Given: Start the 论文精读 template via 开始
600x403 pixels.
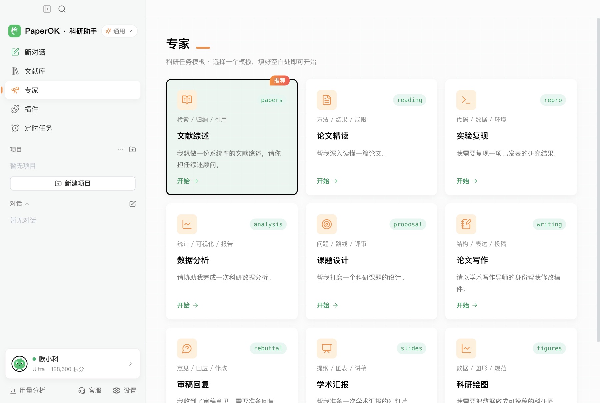Looking at the screenshot, I should 327,181.
